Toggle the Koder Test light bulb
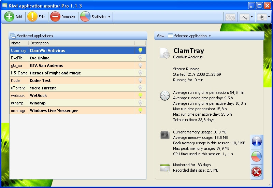273x188 pixels. 140,80
